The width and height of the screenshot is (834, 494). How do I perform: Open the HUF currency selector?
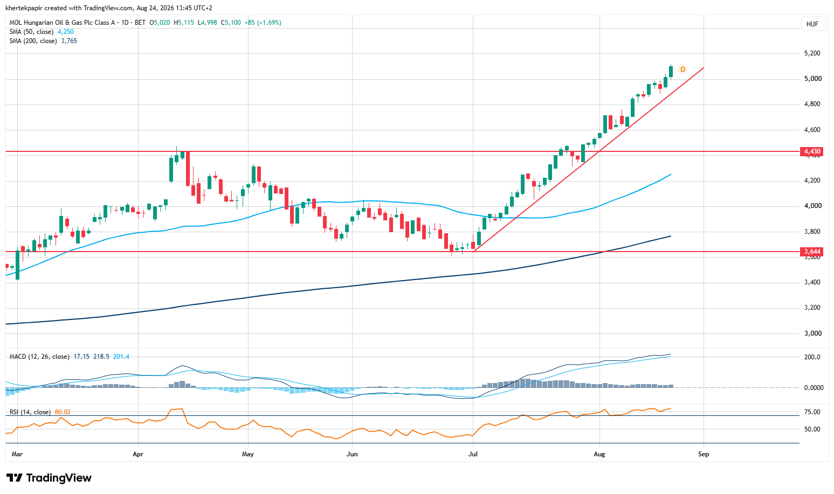(812, 24)
